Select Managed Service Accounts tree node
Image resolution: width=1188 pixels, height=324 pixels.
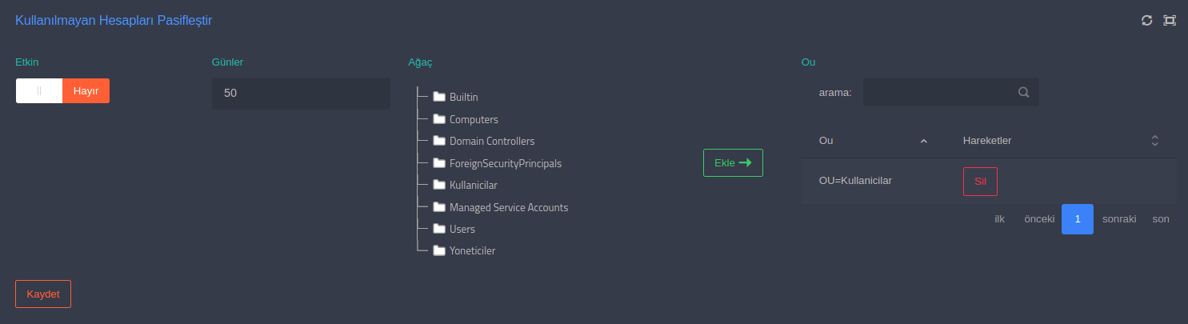point(508,207)
